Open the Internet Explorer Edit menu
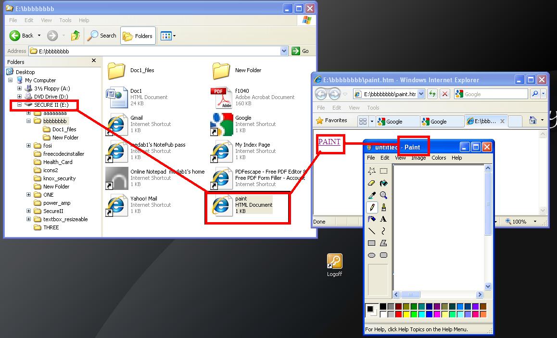This screenshot has height=338, width=557. [337, 108]
